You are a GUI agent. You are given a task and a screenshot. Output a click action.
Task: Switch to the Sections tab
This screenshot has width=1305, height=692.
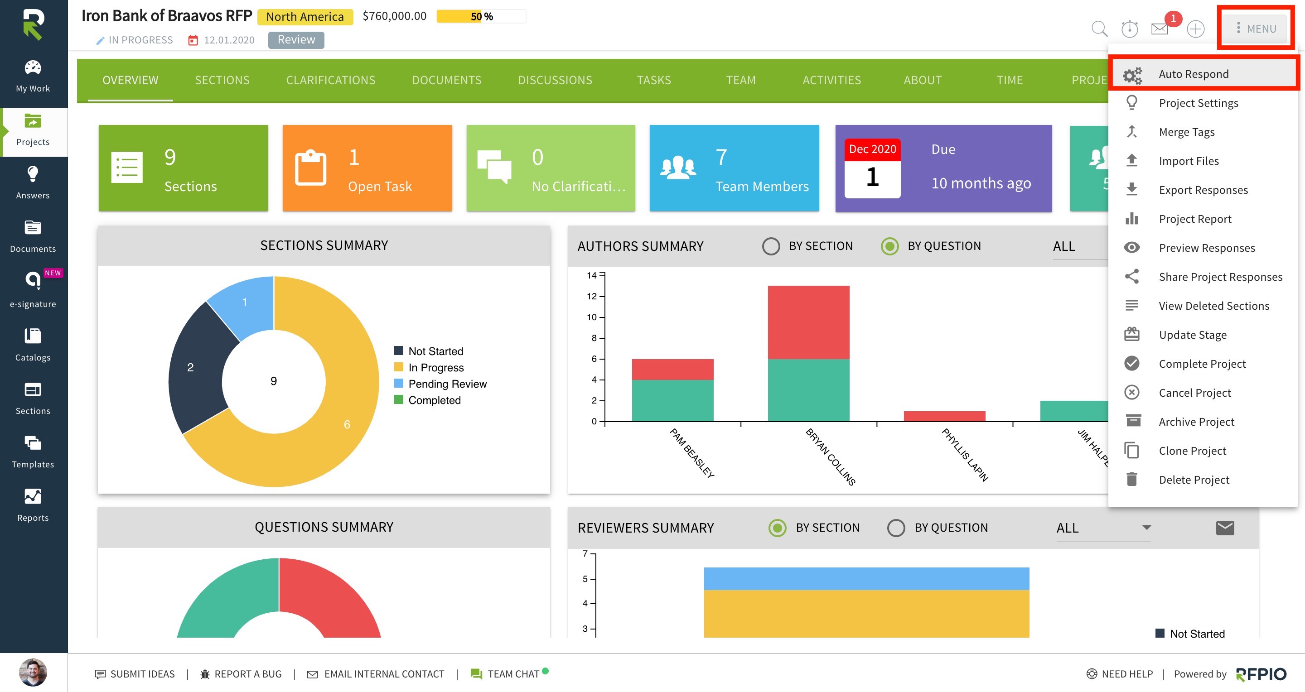[222, 80]
